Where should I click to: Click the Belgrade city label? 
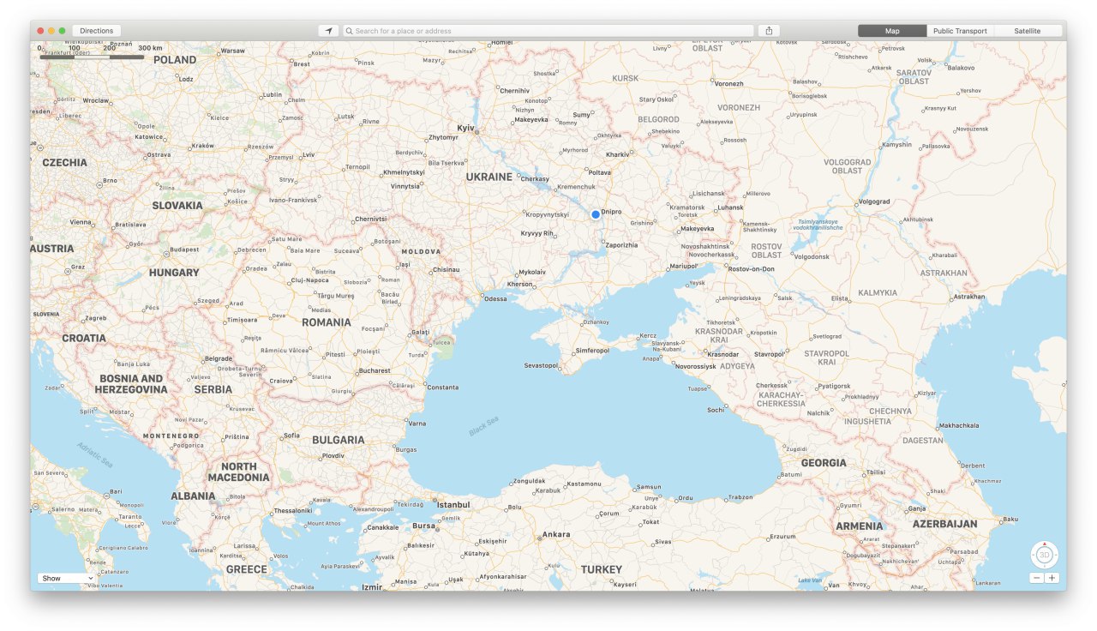[219, 358]
